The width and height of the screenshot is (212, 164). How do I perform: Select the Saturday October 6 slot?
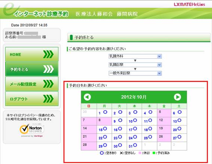(x=179, y=112)
